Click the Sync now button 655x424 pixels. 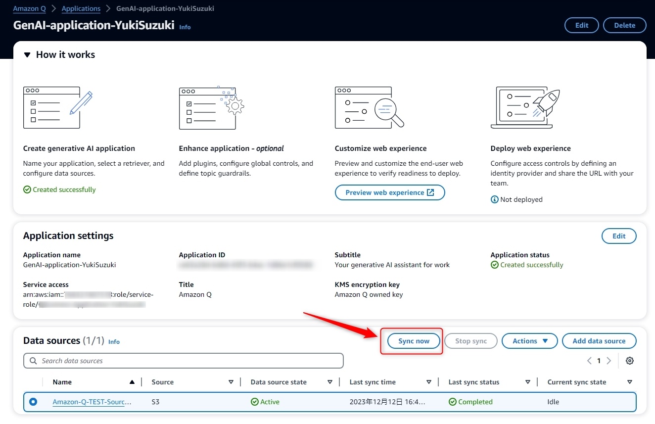point(414,341)
